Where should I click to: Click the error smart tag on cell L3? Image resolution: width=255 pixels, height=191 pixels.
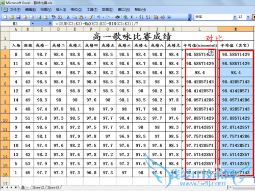click(211, 52)
